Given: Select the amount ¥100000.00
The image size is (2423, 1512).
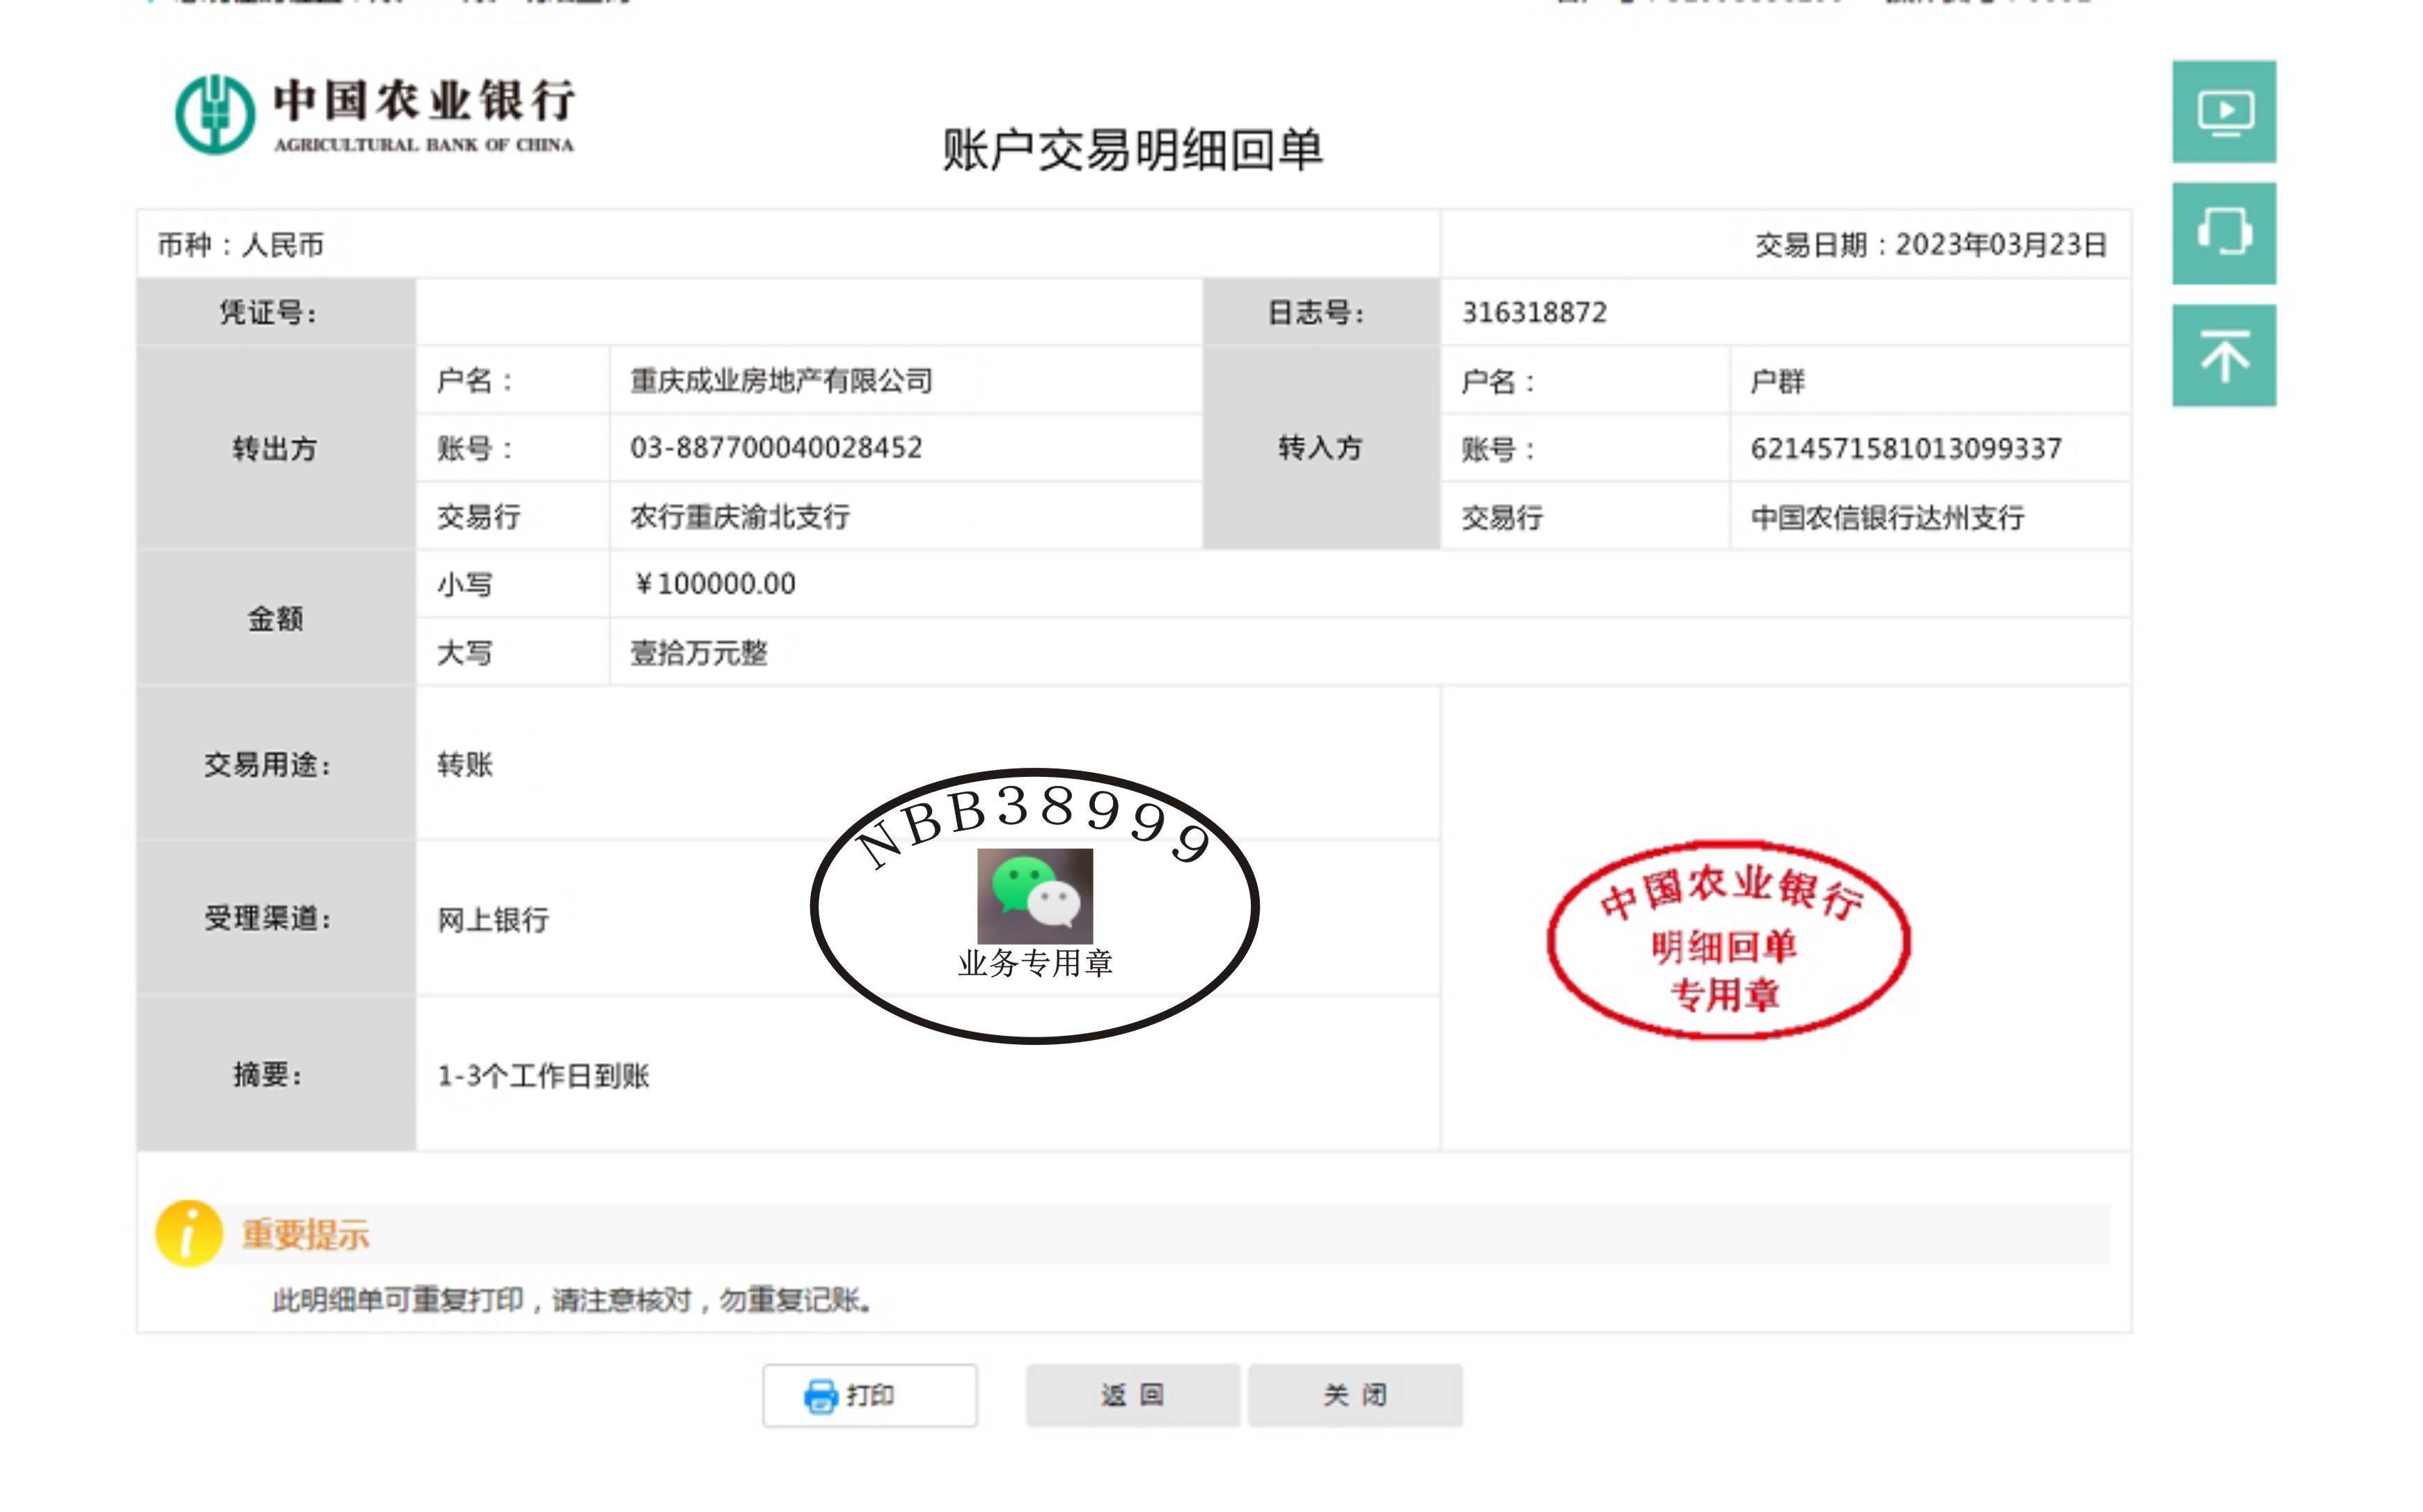Looking at the screenshot, I should 715,584.
